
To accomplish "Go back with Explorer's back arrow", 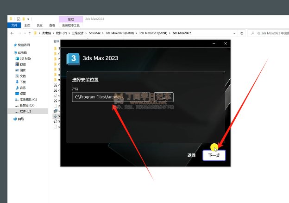I will click(x=12, y=33).
